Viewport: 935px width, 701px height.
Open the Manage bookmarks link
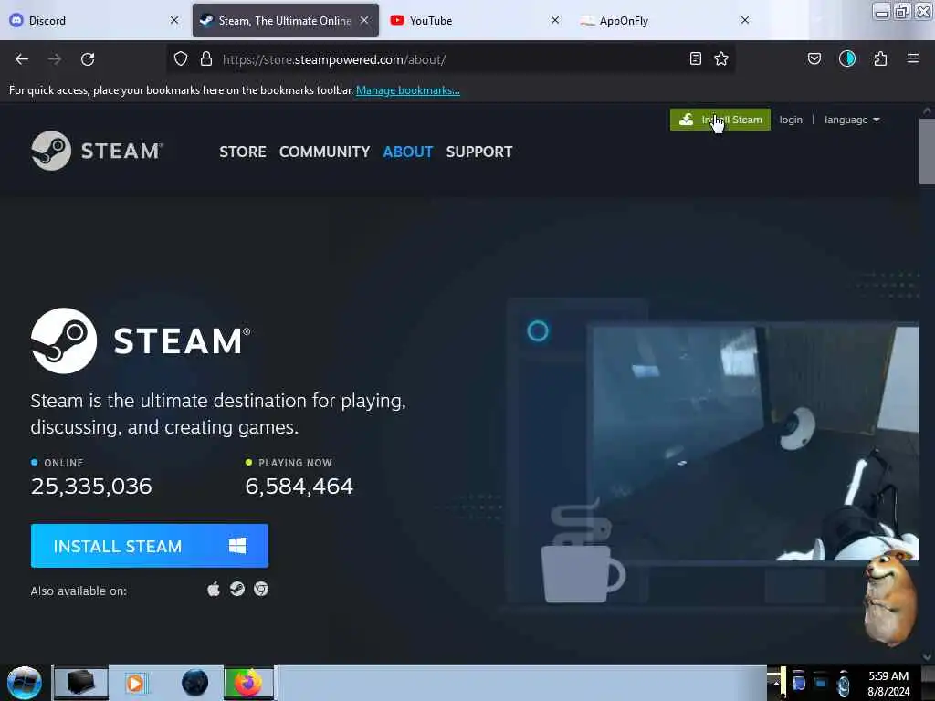point(408,90)
